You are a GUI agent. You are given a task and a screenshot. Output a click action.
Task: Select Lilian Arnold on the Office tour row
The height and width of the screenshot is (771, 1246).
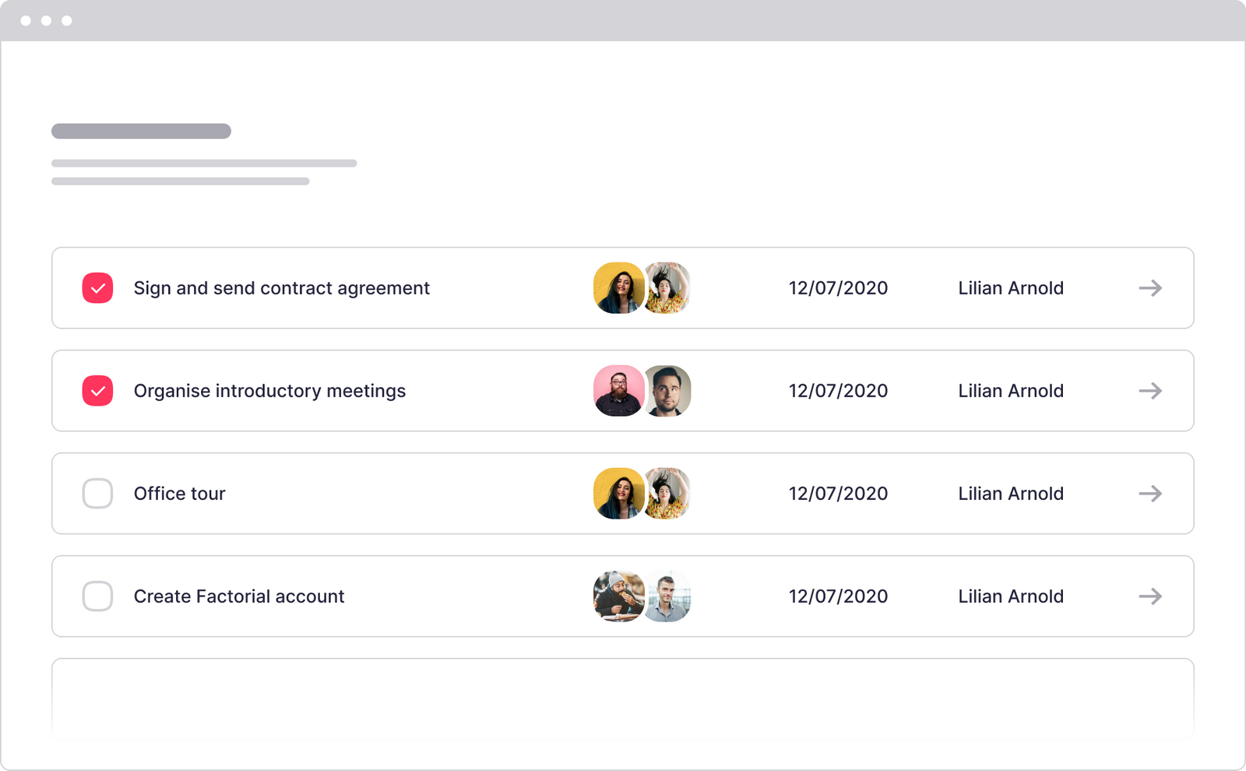[1010, 493]
